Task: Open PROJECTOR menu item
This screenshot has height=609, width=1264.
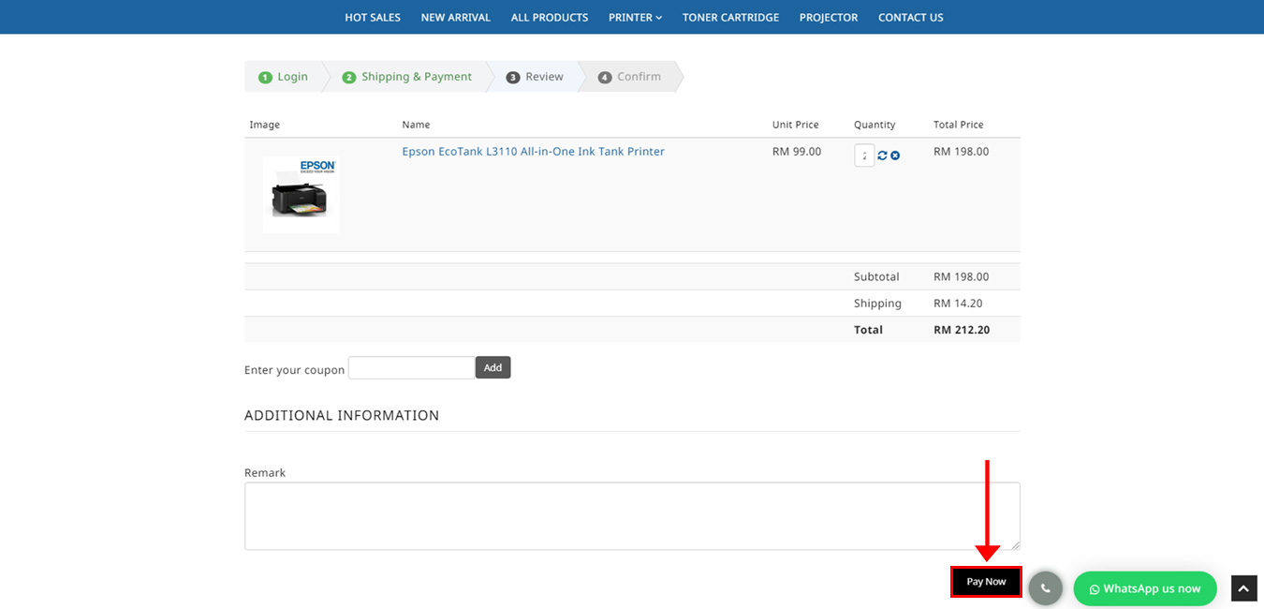Action: pyautogui.click(x=829, y=17)
